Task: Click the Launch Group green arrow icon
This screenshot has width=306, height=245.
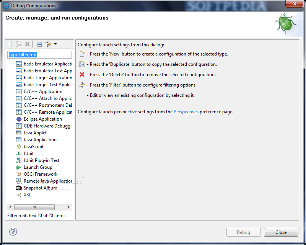Action: point(19,167)
